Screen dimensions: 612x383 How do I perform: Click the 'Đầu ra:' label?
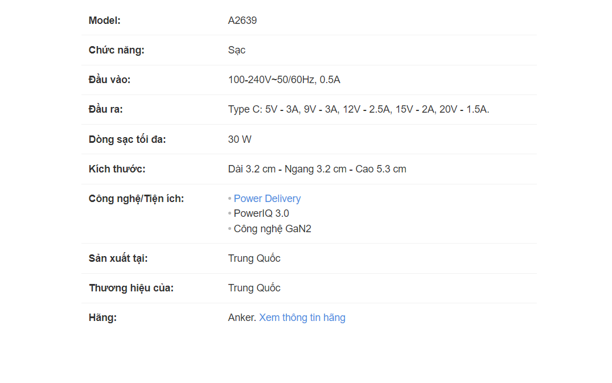pos(106,109)
